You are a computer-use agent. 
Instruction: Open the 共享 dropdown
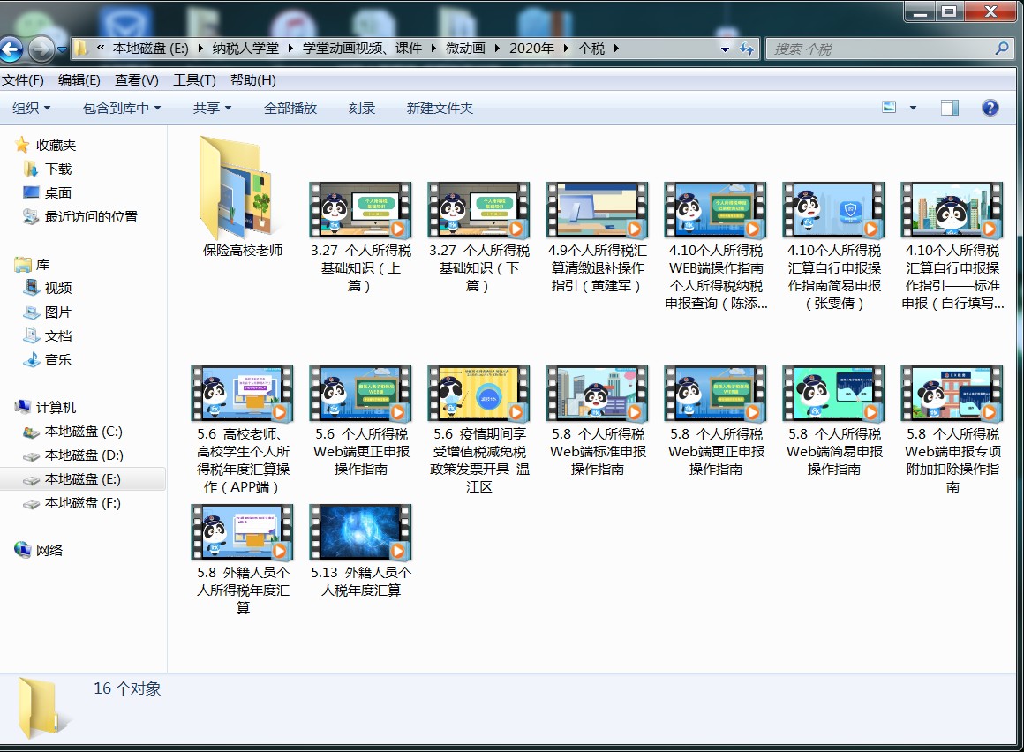point(212,108)
